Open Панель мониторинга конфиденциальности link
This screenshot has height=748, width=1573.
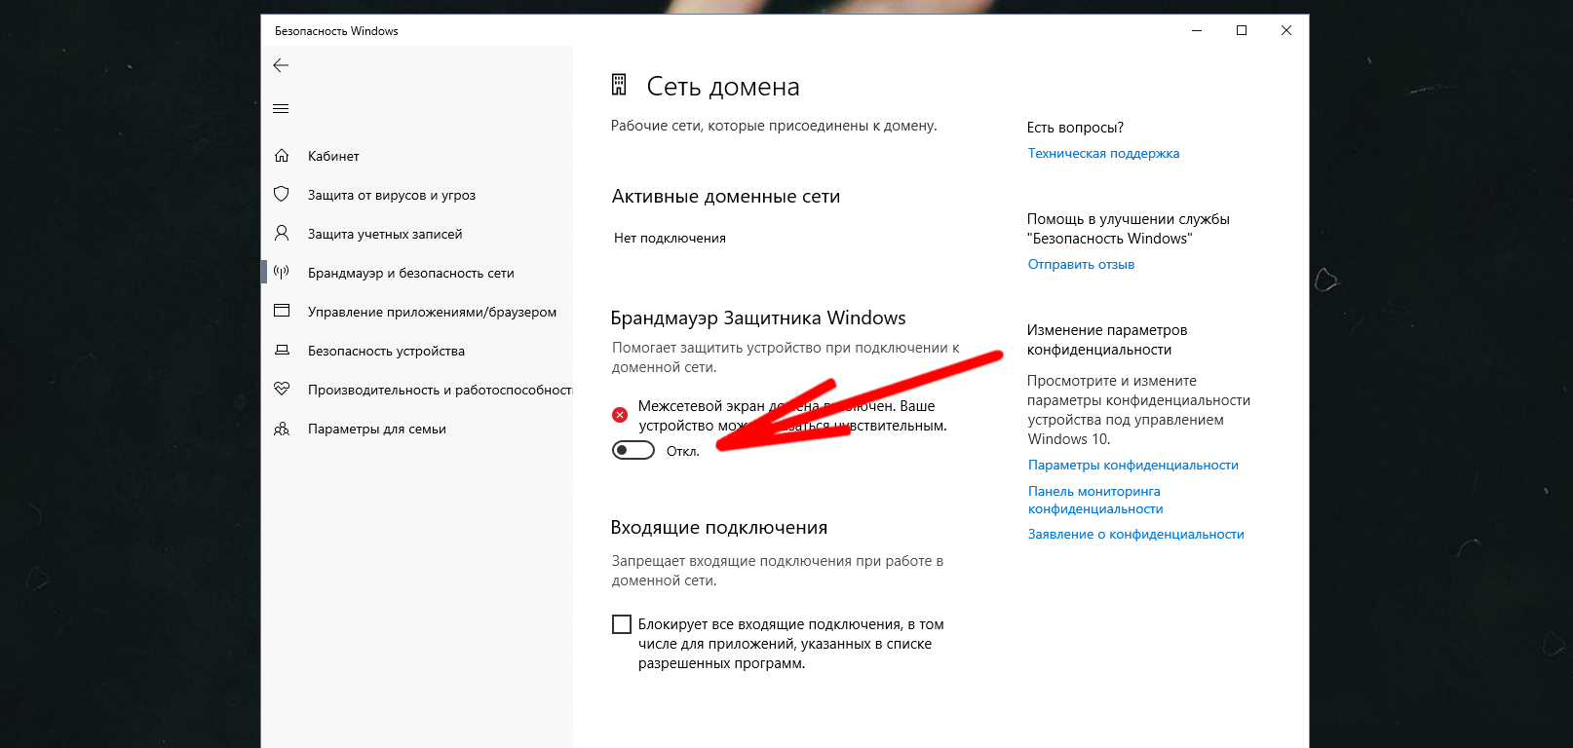click(x=1095, y=500)
